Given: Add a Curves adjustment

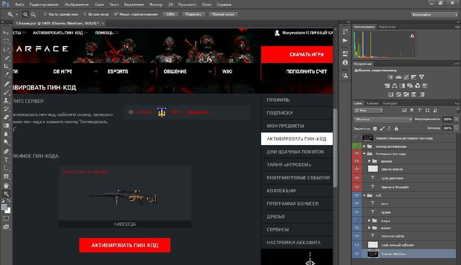Looking at the screenshot, I should [406, 77].
